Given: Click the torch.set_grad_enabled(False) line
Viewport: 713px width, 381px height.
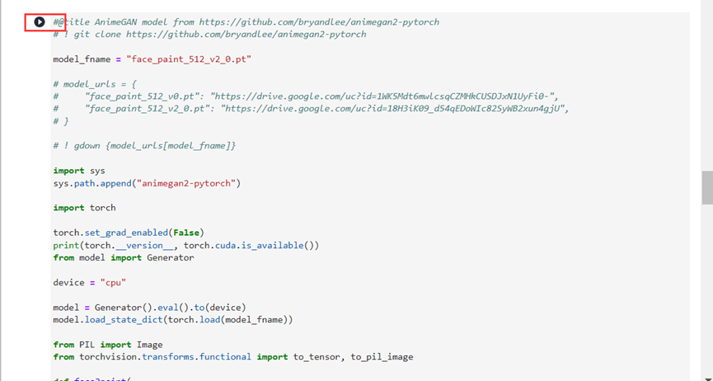Looking at the screenshot, I should click(x=129, y=233).
